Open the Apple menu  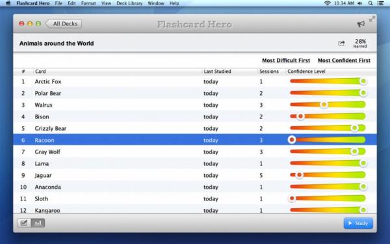8,3
